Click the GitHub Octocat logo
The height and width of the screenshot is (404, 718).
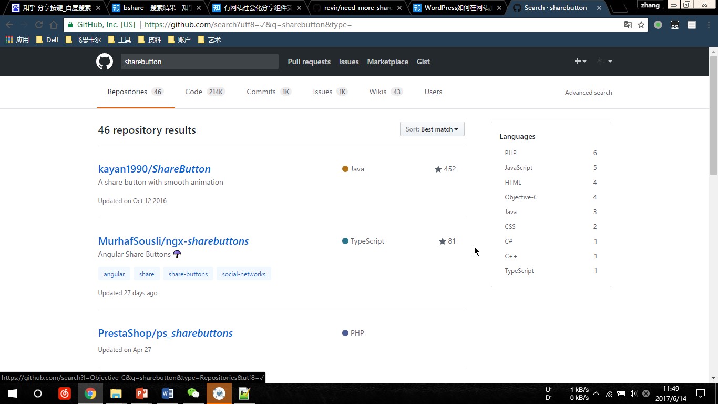104,62
